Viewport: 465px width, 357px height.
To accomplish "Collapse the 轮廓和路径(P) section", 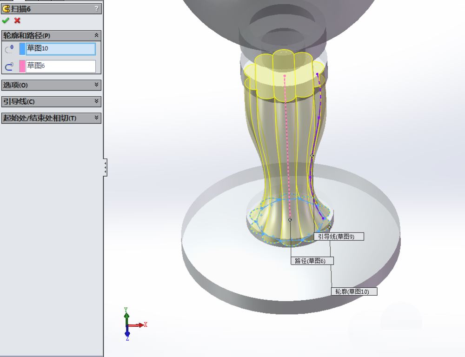I will coord(96,35).
